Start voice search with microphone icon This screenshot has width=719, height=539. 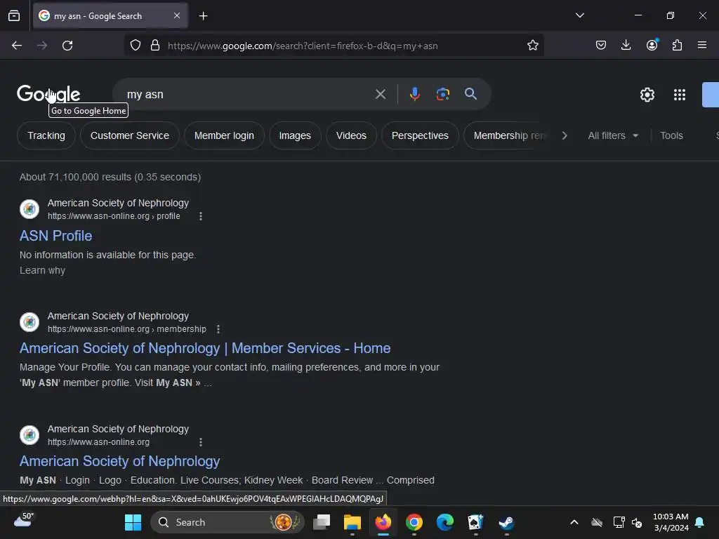tap(414, 94)
